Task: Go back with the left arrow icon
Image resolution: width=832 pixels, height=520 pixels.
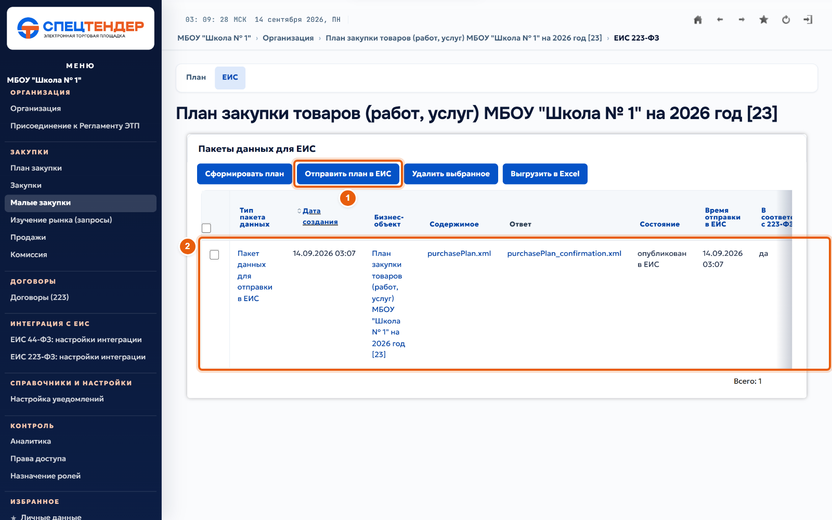Action: (x=720, y=20)
